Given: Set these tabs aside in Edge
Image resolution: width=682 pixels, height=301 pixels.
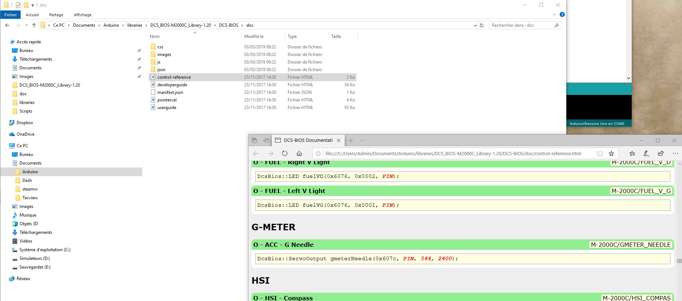Looking at the screenshot, I should pyautogui.click(x=266, y=140).
